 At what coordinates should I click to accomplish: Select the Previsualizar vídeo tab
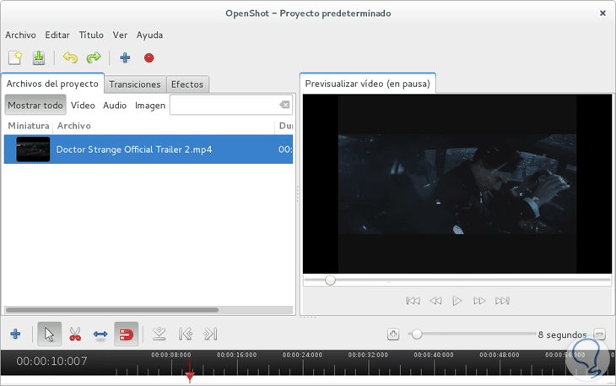pyautogui.click(x=368, y=84)
